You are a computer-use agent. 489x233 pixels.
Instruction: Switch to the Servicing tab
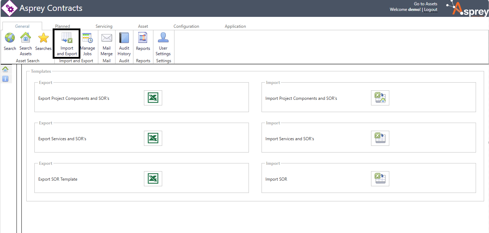pyautogui.click(x=104, y=26)
